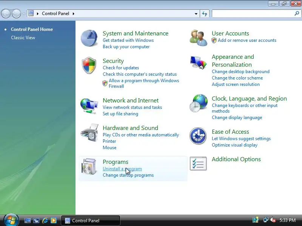Viewport: 302px width, 226px height.
Task: Click the search magnifier icon
Action: pyautogui.click(x=297, y=14)
